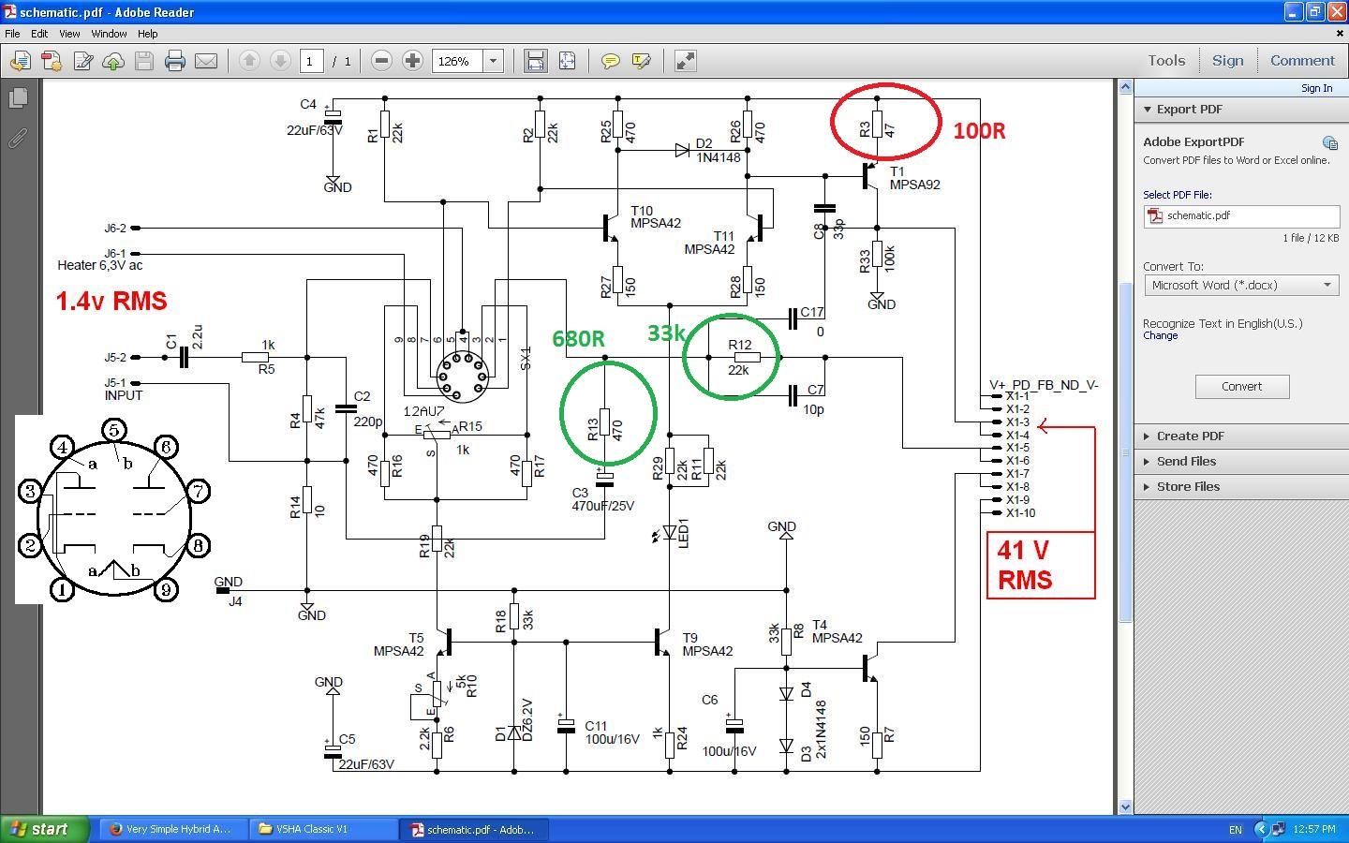Click the PDF icon beside schematic.pdf file
Image resolution: width=1349 pixels, height=843 pixels.
pyautogui.click(x=1156, y=215)
